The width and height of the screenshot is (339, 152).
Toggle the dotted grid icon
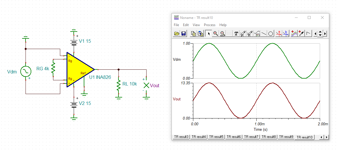point(229,34)
